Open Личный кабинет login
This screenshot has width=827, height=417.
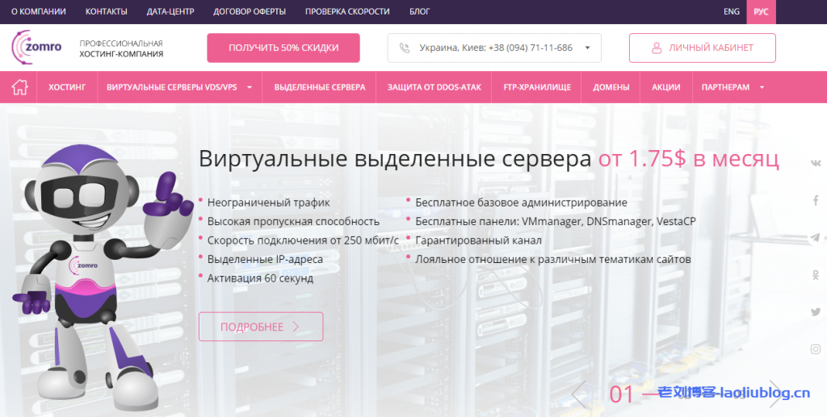(702, 48)
